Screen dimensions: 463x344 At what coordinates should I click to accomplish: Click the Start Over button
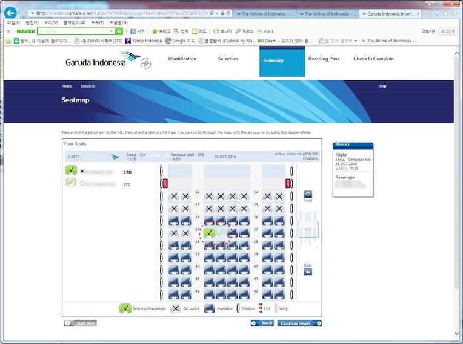click(x=81, y=323)
